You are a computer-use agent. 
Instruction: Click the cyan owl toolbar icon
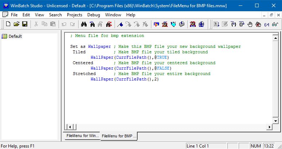click(x=173, y=24)
